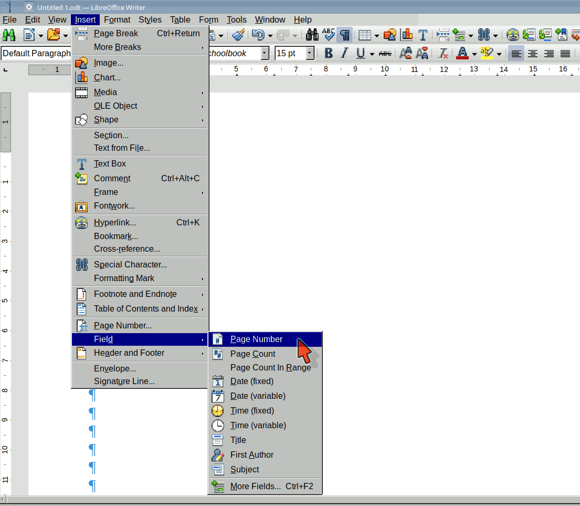Click the clear direct formatting icon

click(x=443, y=53)
